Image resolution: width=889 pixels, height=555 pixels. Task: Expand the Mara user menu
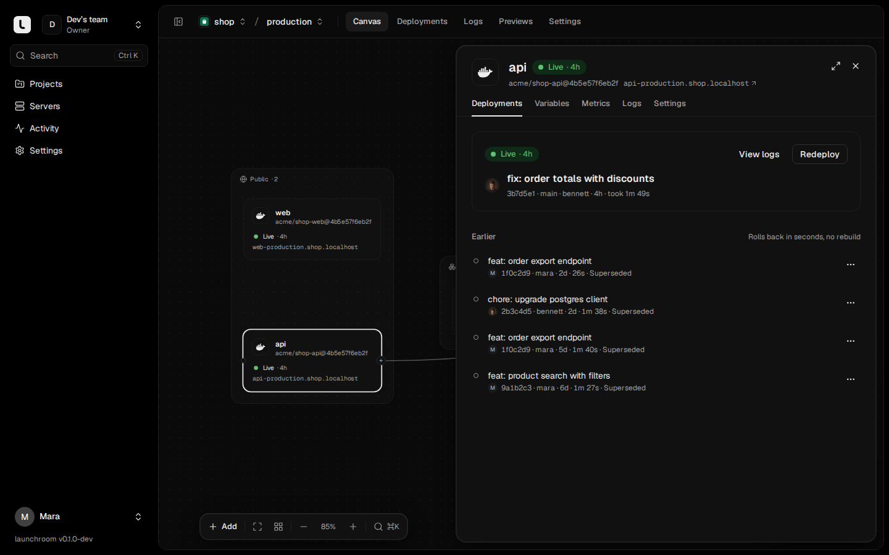(138, 517)
